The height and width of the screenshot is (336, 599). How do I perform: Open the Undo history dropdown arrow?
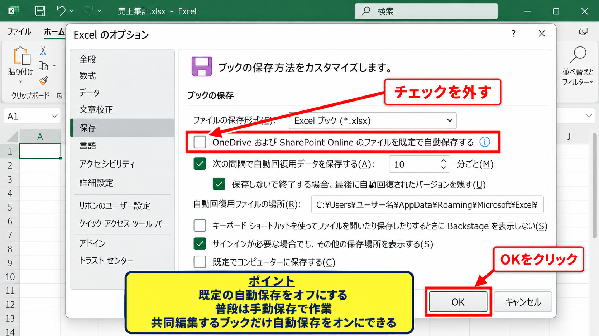(x=72, y=11)
